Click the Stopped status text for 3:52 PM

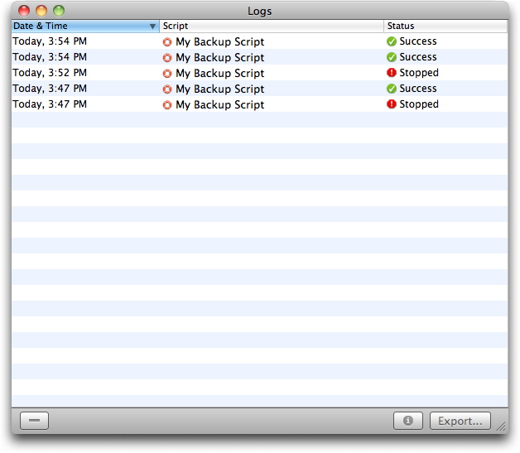click(419, 73)
